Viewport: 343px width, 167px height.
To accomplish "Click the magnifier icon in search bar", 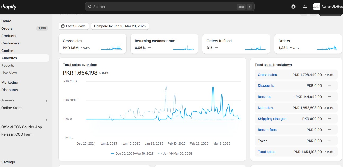I will [90, 7].
